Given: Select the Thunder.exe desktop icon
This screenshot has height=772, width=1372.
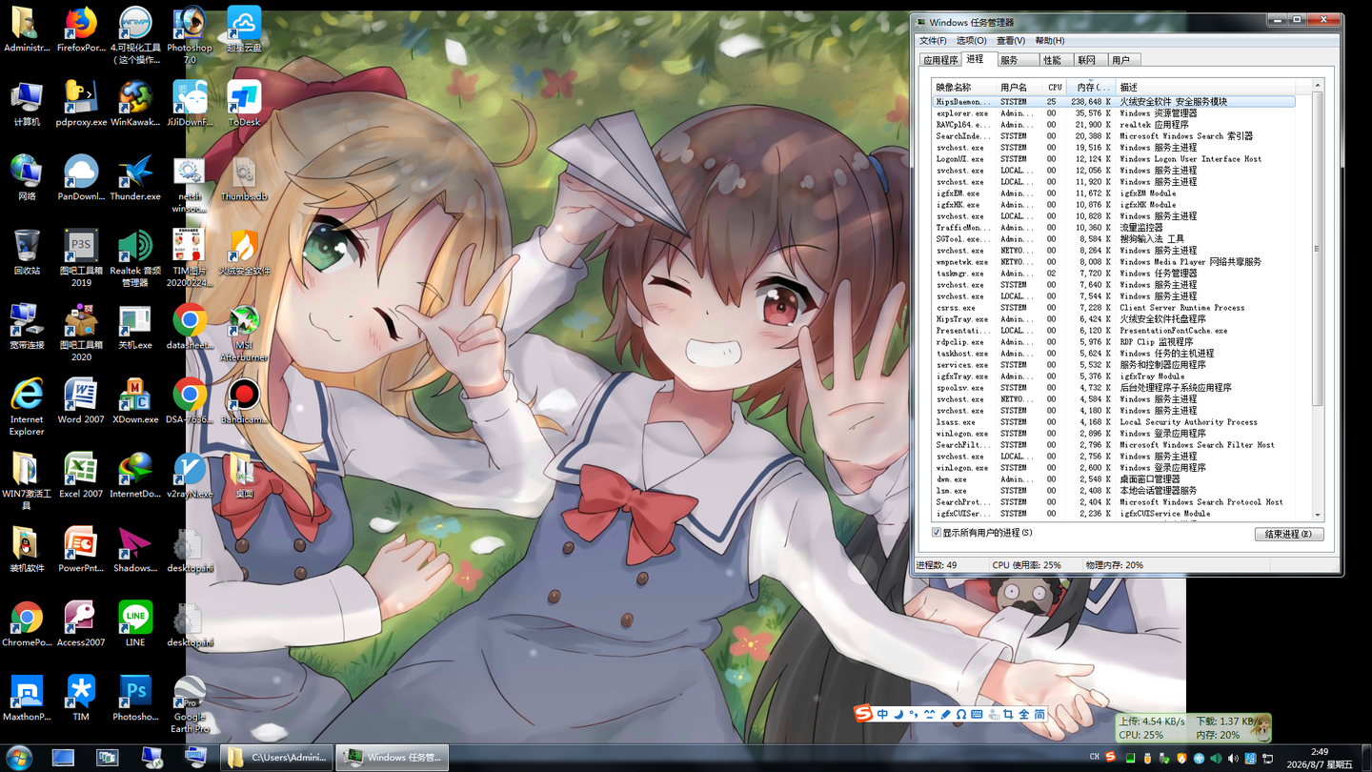Looking at the screenshot, I should point(135,179).
